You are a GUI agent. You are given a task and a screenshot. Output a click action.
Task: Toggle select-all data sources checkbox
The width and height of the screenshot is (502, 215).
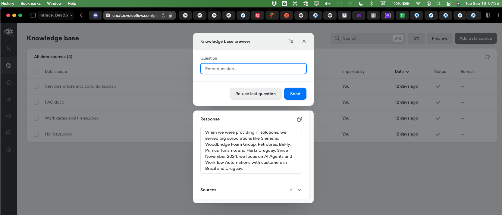(x=36, y=72)
